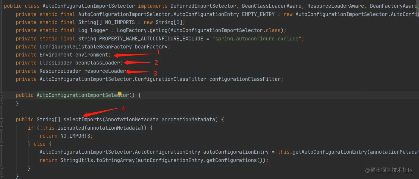Image resolution: width=419 pixels, height=179 pixels.
Task: Click the getAutoConfigurationEntry method call
Action: (x=330, y=152)
